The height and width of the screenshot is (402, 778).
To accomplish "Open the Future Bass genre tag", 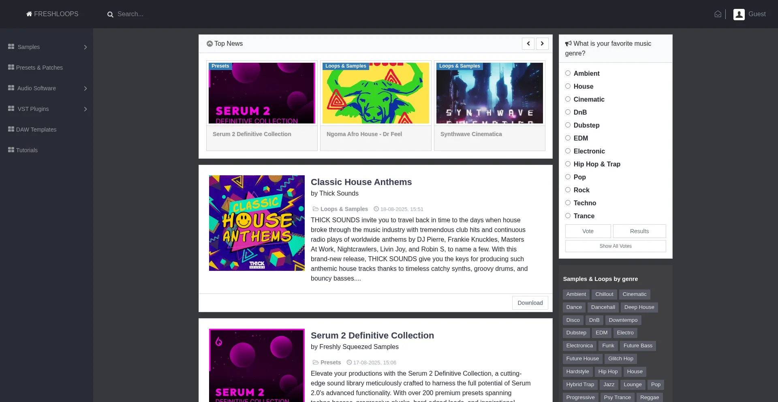I will click(x=638, y=346).
